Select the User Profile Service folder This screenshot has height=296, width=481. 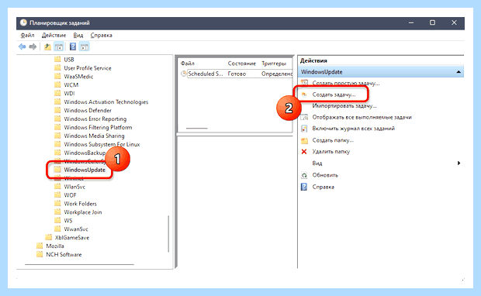pyautogui.click(x=88, y=67)
